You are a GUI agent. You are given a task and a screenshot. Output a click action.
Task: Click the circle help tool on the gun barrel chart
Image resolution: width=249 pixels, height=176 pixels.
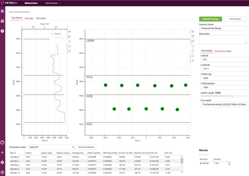coord(193,56)
